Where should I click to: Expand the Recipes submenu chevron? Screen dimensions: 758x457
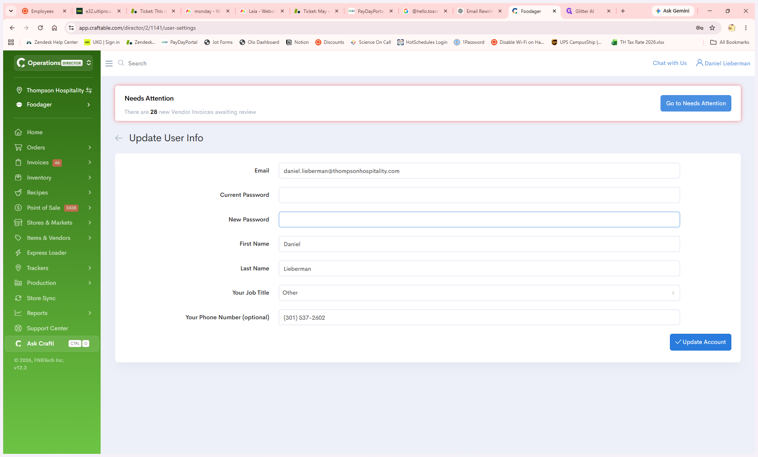tap(90, 193)
